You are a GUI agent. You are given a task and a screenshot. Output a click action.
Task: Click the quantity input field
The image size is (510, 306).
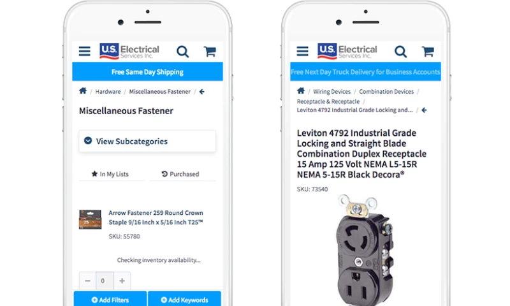point(105,280)
